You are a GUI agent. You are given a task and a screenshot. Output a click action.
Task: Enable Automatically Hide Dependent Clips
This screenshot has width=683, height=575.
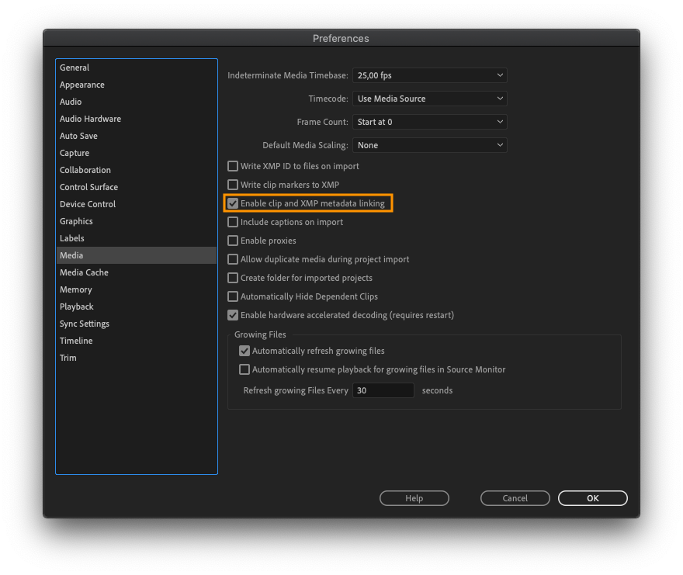coord(233,296)
